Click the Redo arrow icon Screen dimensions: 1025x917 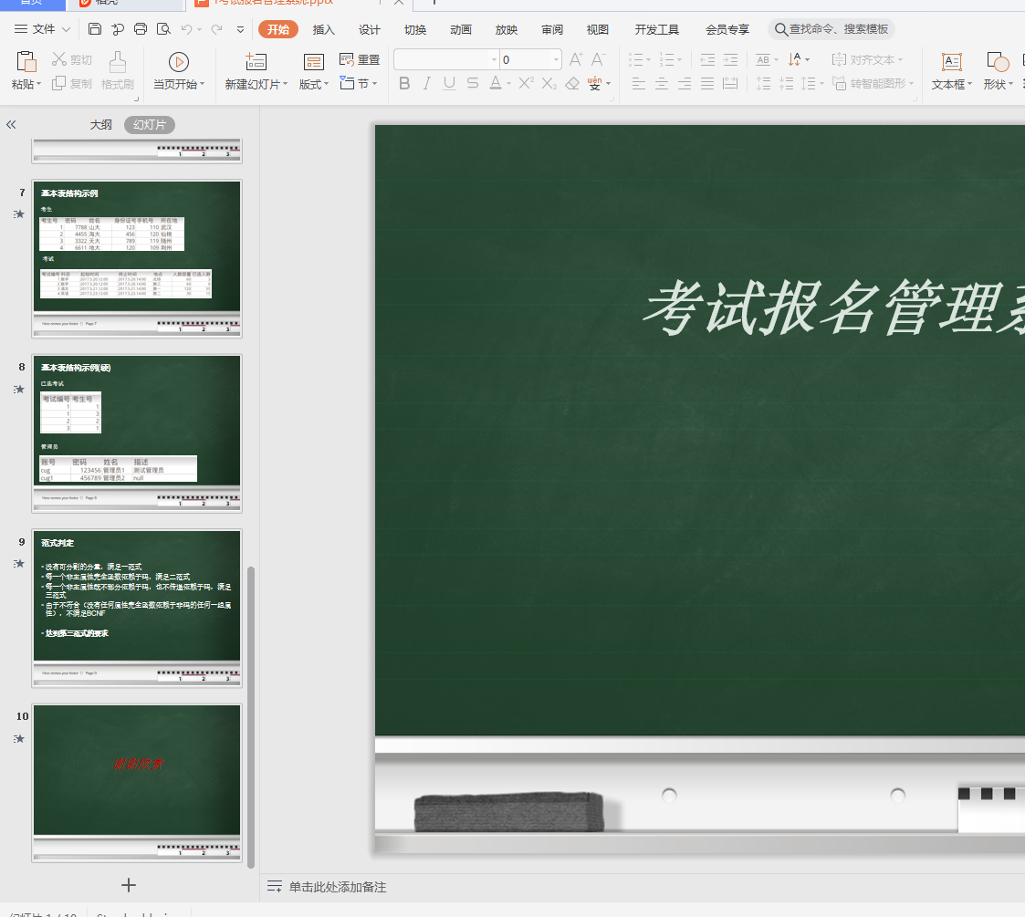[x=216, y=29]
